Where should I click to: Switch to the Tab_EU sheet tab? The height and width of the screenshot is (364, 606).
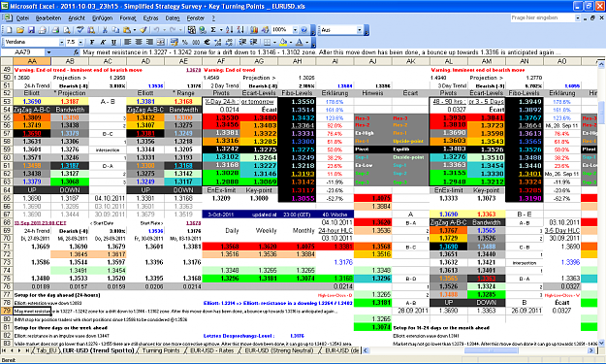point(47,350)
